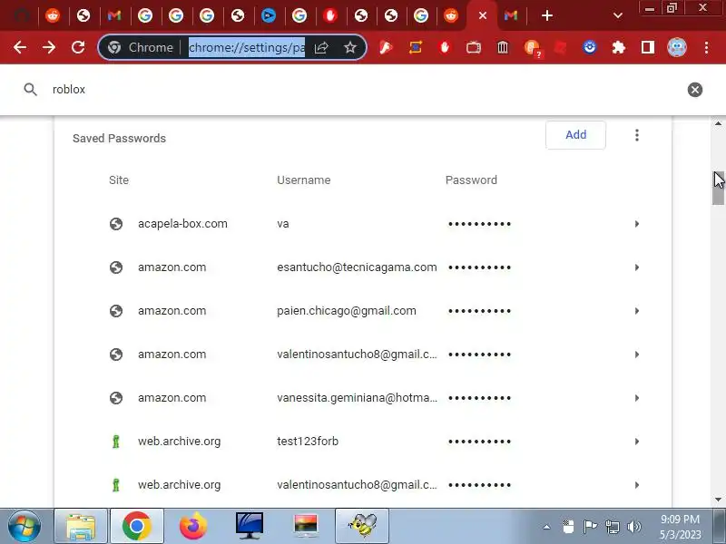This screenshot has width=726, height=544.
Task: Expand the test123forb web.archive.org entry arrow
Action: (637, 442)
